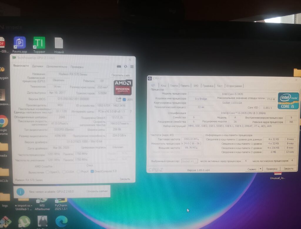Click BIOS export share icon in GPU-Z
The height and width of the screenshot is (229, 301).
(x=118, y=99)
